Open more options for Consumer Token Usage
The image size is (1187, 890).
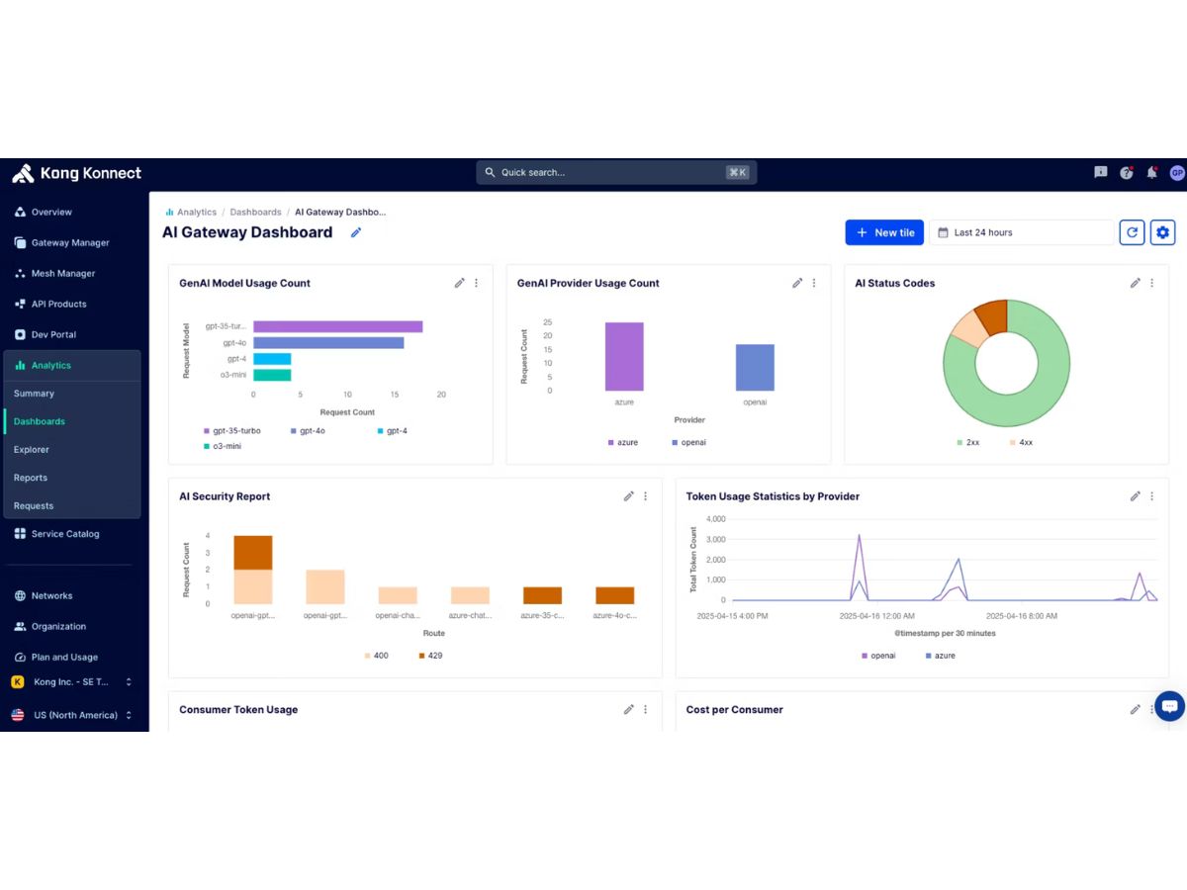(x=646, y=709)
